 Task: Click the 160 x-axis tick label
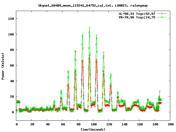pyautogui.click(x=140, y=124)
